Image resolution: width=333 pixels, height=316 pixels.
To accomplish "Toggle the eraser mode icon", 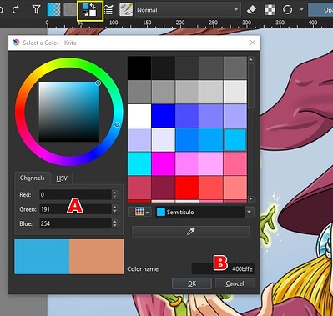I will coord(252,10).
